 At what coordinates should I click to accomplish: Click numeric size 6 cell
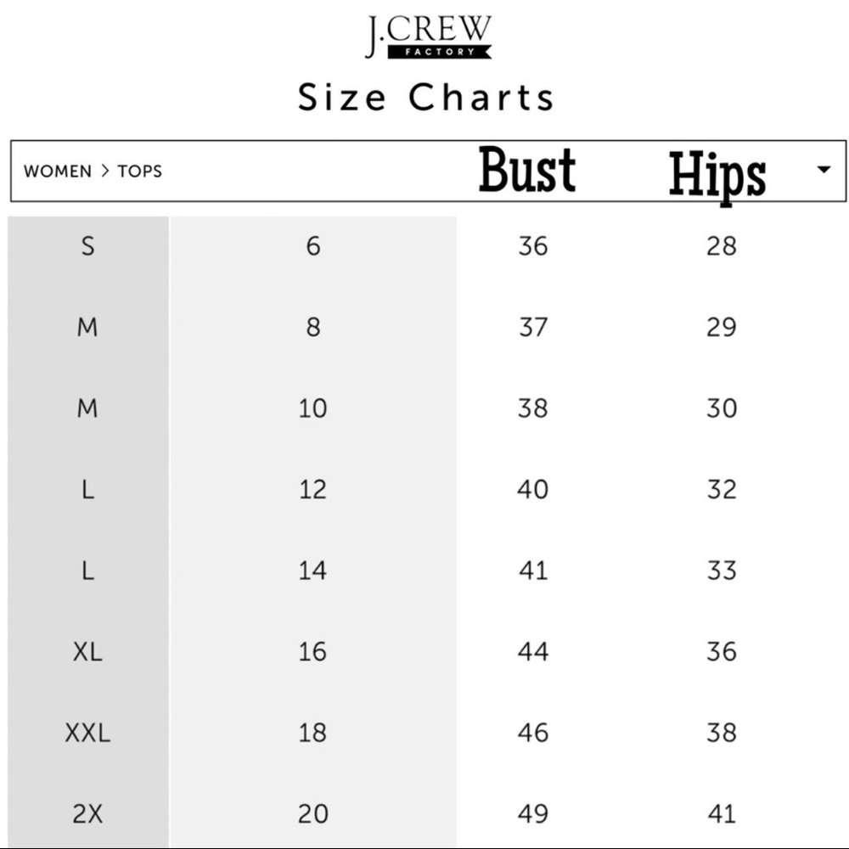pos(313,246)
